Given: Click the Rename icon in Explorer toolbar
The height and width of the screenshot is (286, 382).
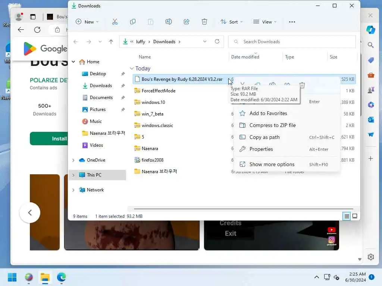Looking at the screenshot, I should (169, 22).
